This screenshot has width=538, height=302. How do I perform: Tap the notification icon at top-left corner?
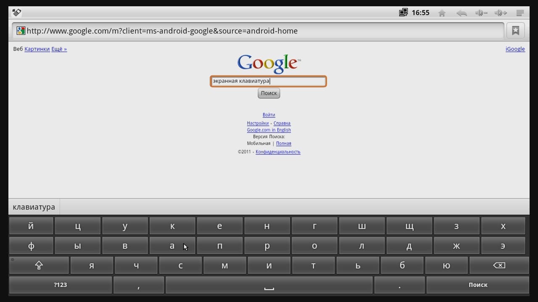click(x=17, y=13)
